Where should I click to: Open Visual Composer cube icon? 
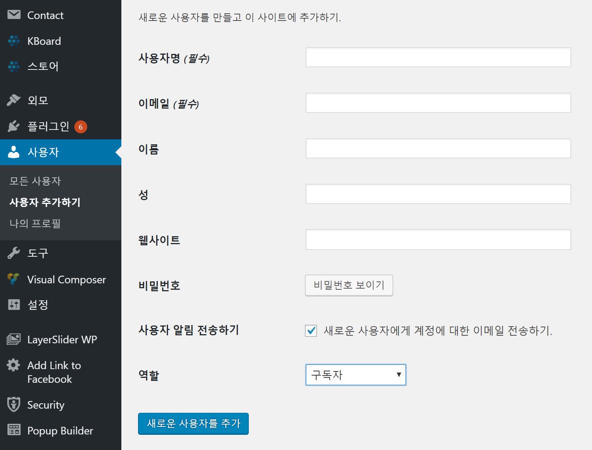[14, 279]
